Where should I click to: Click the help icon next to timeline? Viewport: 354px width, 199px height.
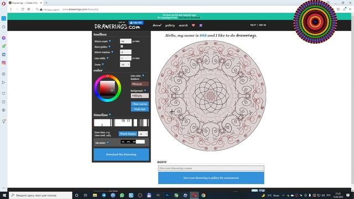click(110, 114)
